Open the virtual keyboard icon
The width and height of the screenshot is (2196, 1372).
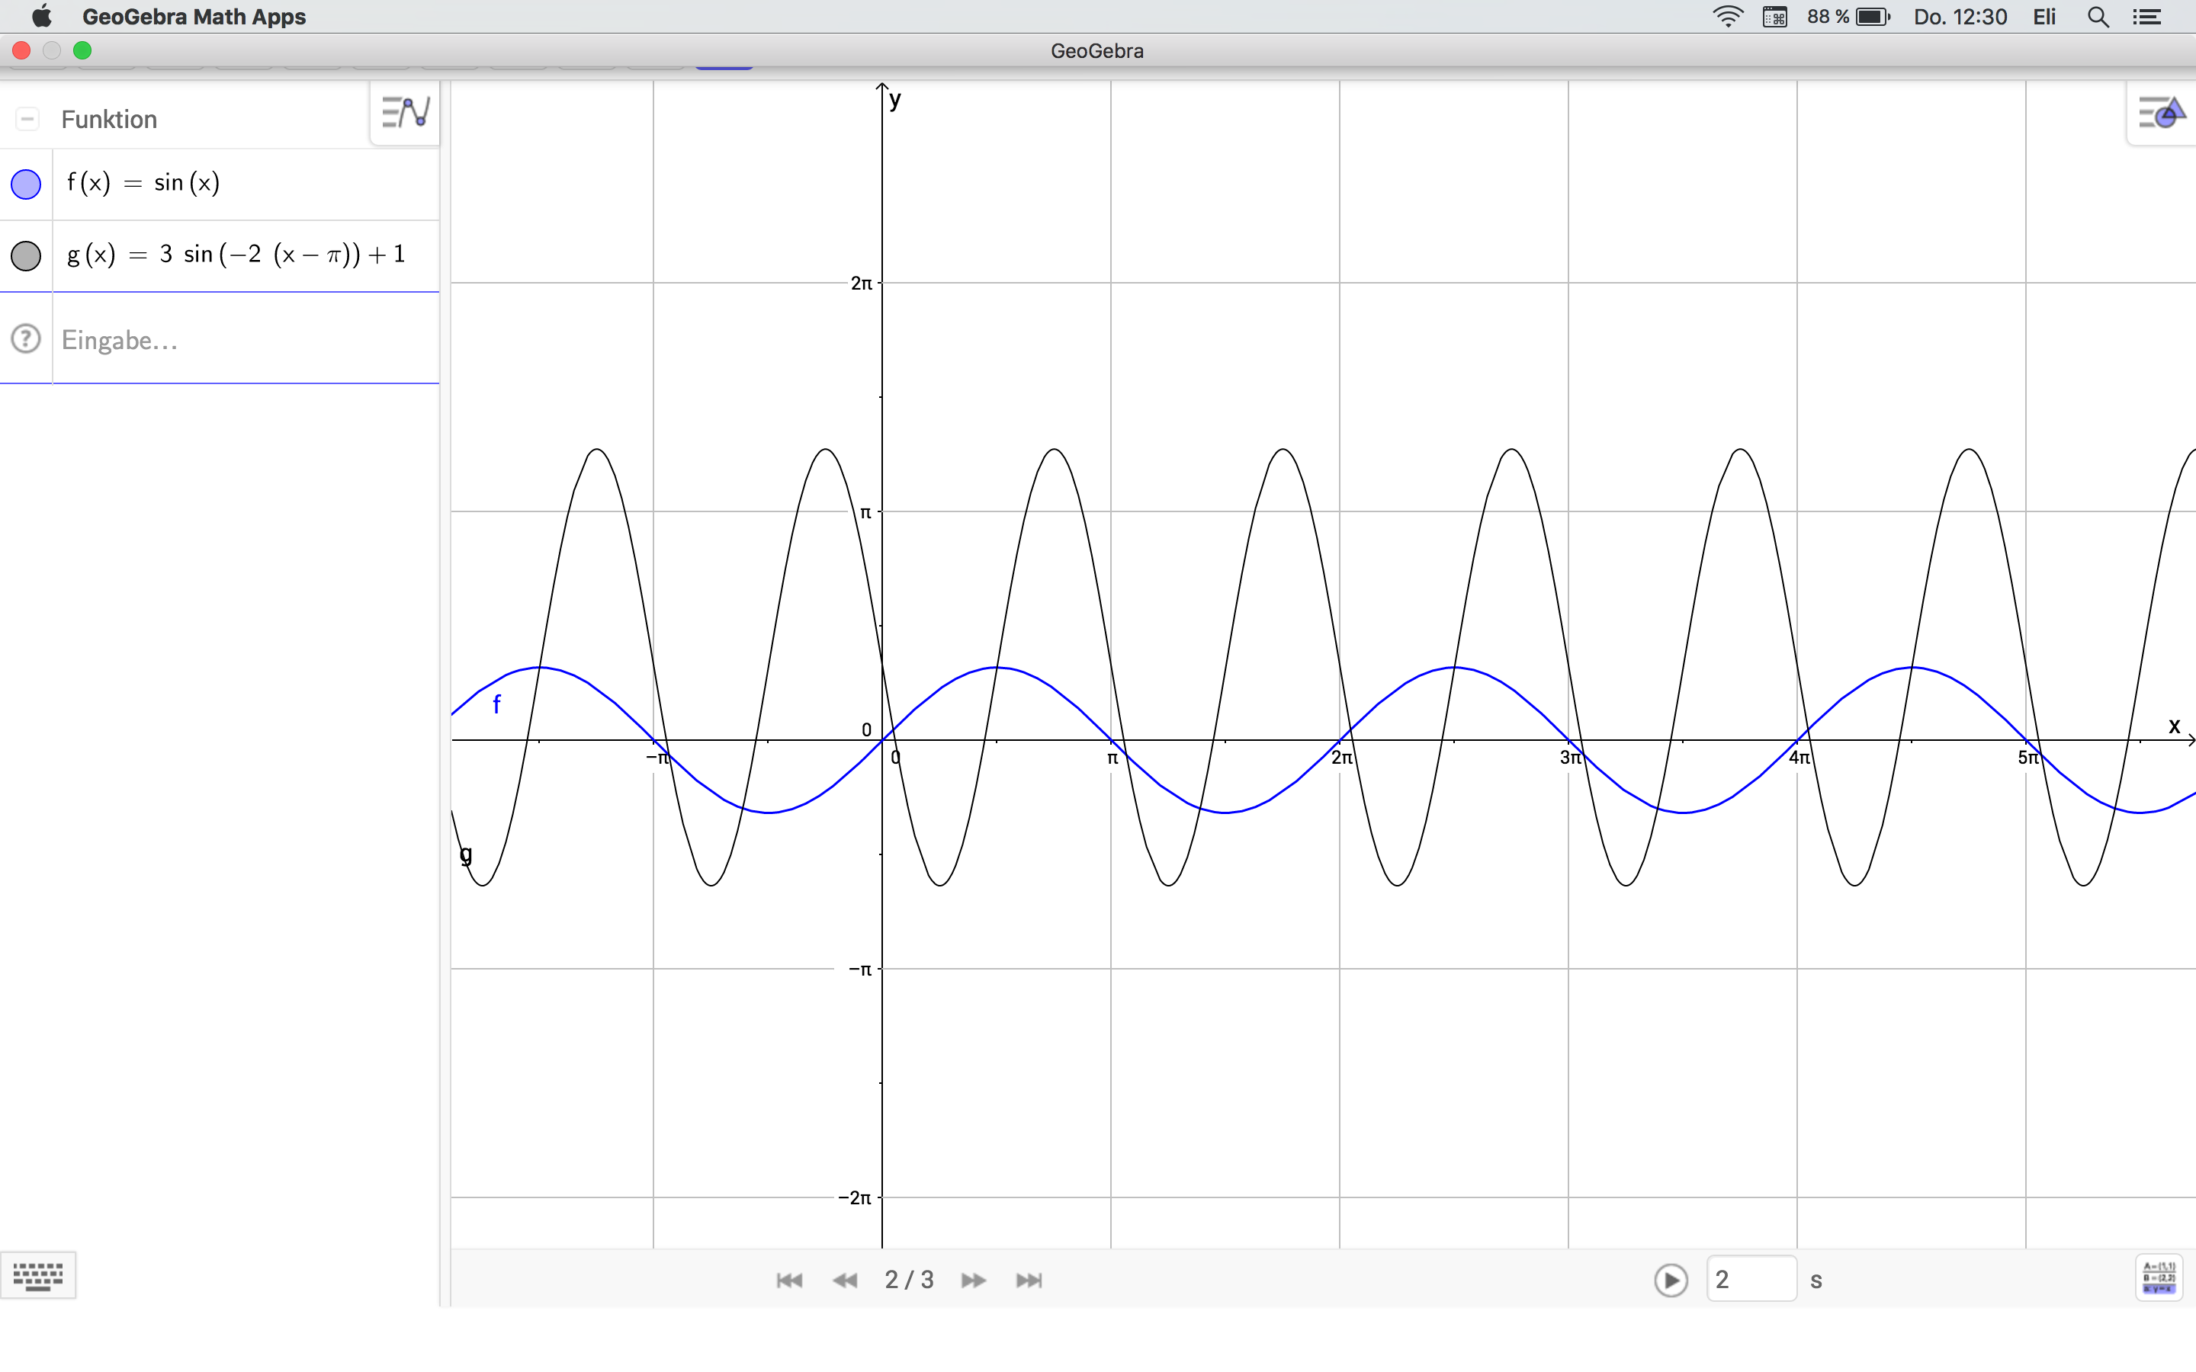point(38,1276)
